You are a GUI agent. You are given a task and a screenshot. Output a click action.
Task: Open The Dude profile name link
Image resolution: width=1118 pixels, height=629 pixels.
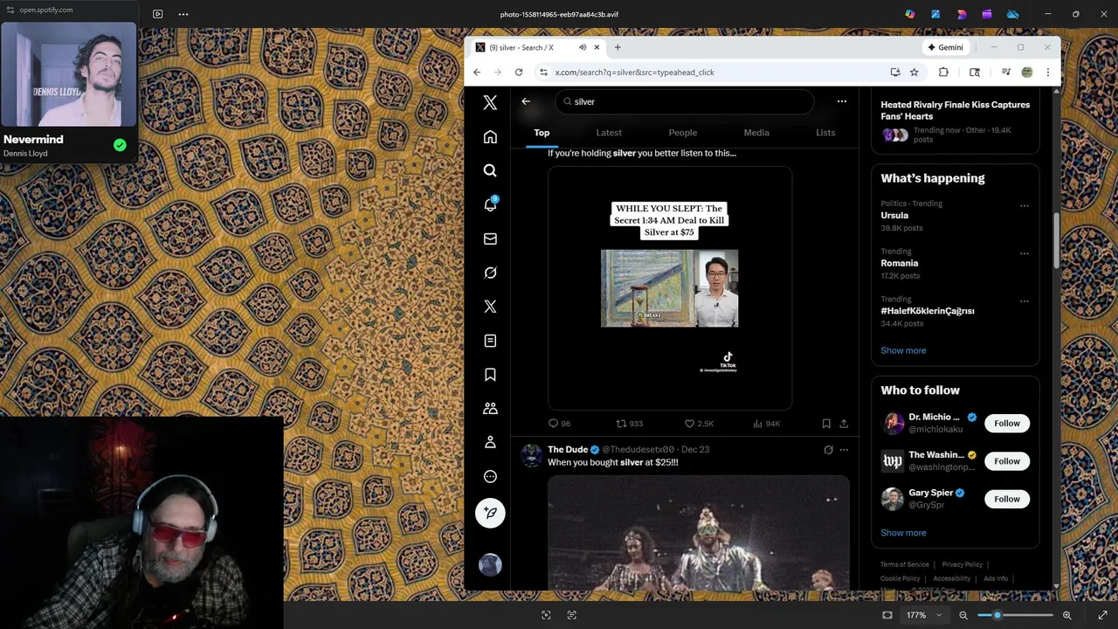568,450
